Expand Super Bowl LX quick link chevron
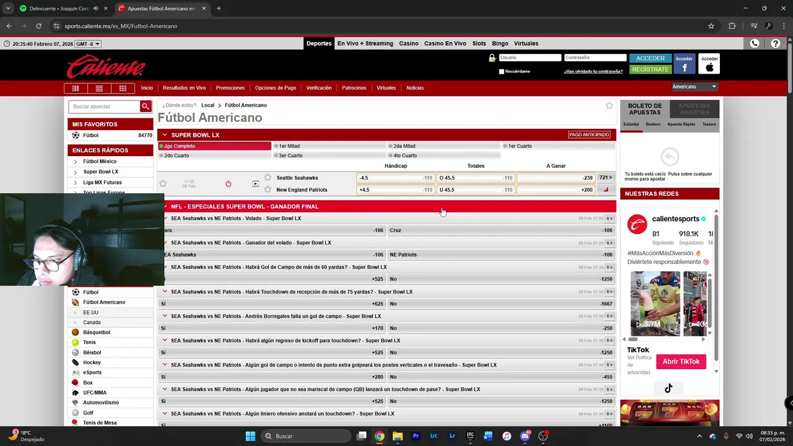The height and width of the screenshot is (446, 793). coord(76,172)
